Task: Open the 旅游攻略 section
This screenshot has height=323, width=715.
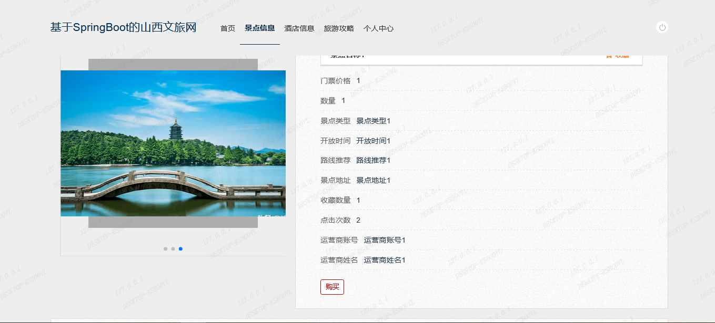Action: (x=339, y=28)
